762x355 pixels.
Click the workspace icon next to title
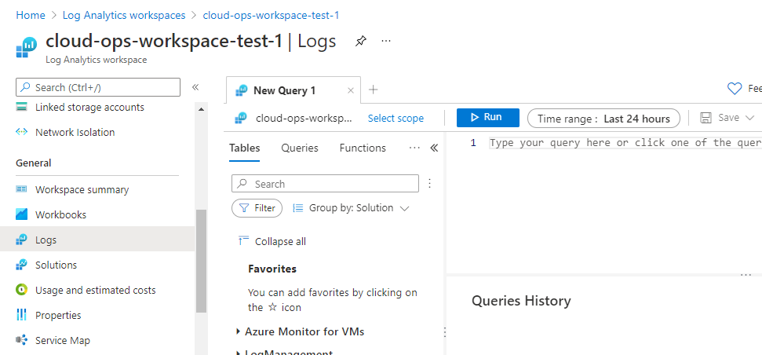27,47
